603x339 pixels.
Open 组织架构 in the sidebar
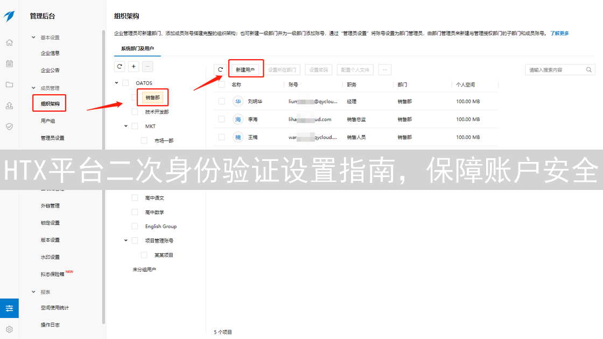(x=51, y=104)
